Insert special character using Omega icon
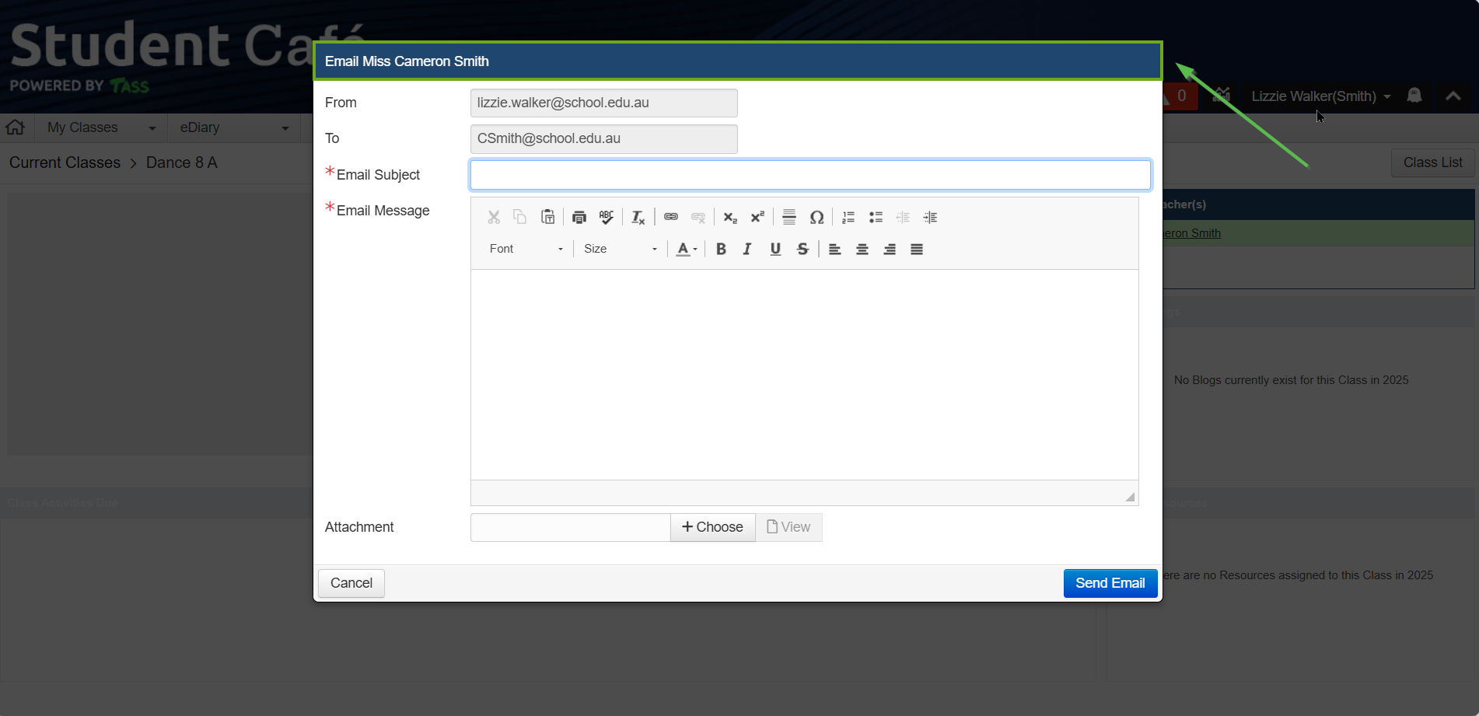 pos(816,218)
